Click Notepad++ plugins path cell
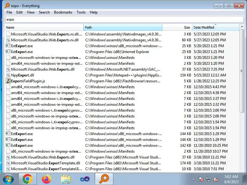Image resolution: width=247 pixels, height=185 pixels. (123, 75)
